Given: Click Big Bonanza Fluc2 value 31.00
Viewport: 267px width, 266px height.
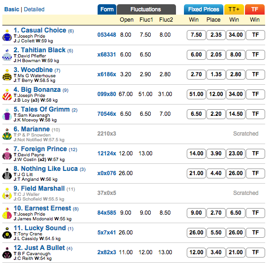Looking at the screenshot, I should point(165,94).
